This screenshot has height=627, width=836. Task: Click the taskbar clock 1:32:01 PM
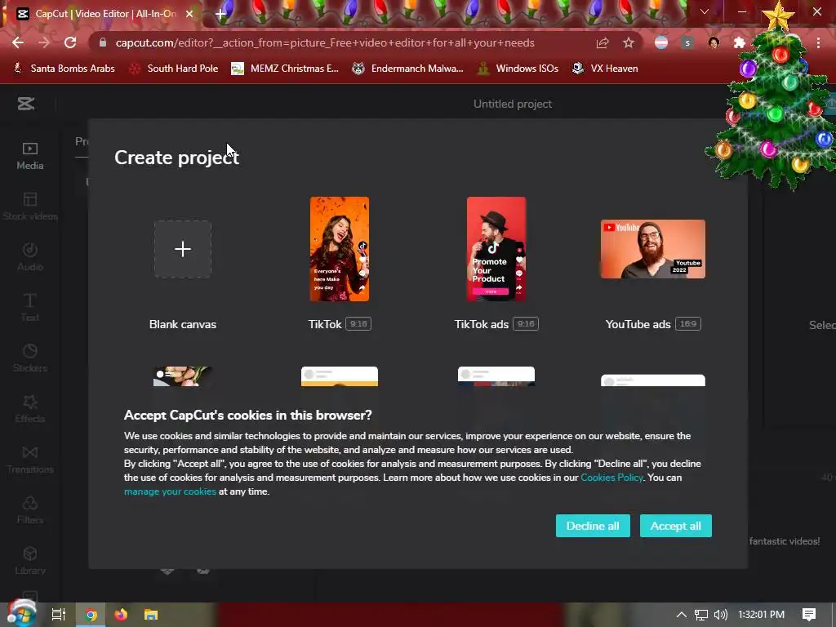pyautogui.click(x=762, y=615)
